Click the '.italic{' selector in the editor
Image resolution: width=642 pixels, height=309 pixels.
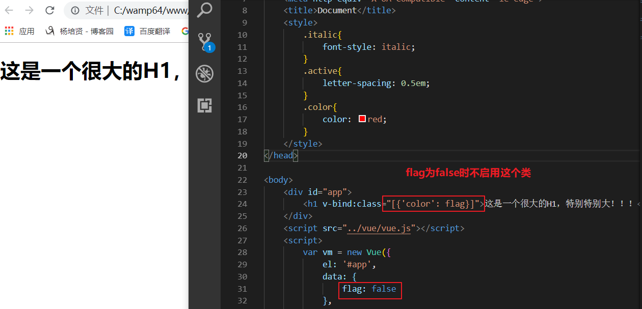(x=323, y=35)
